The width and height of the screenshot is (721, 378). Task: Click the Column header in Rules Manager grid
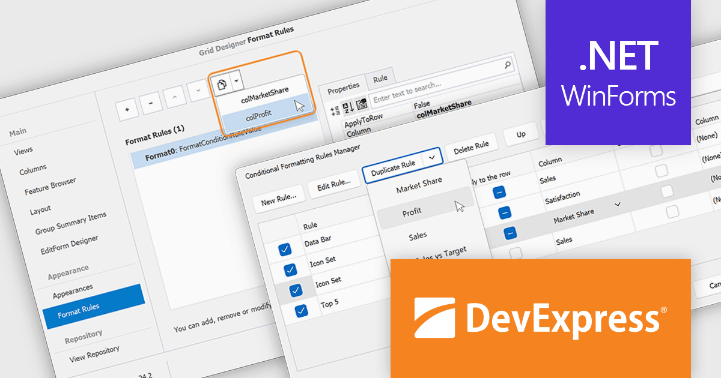[x=550, y=163]
